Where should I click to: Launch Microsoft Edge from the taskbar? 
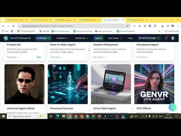(57, 116)
